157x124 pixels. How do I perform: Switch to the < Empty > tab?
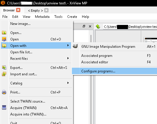(36, 11)
